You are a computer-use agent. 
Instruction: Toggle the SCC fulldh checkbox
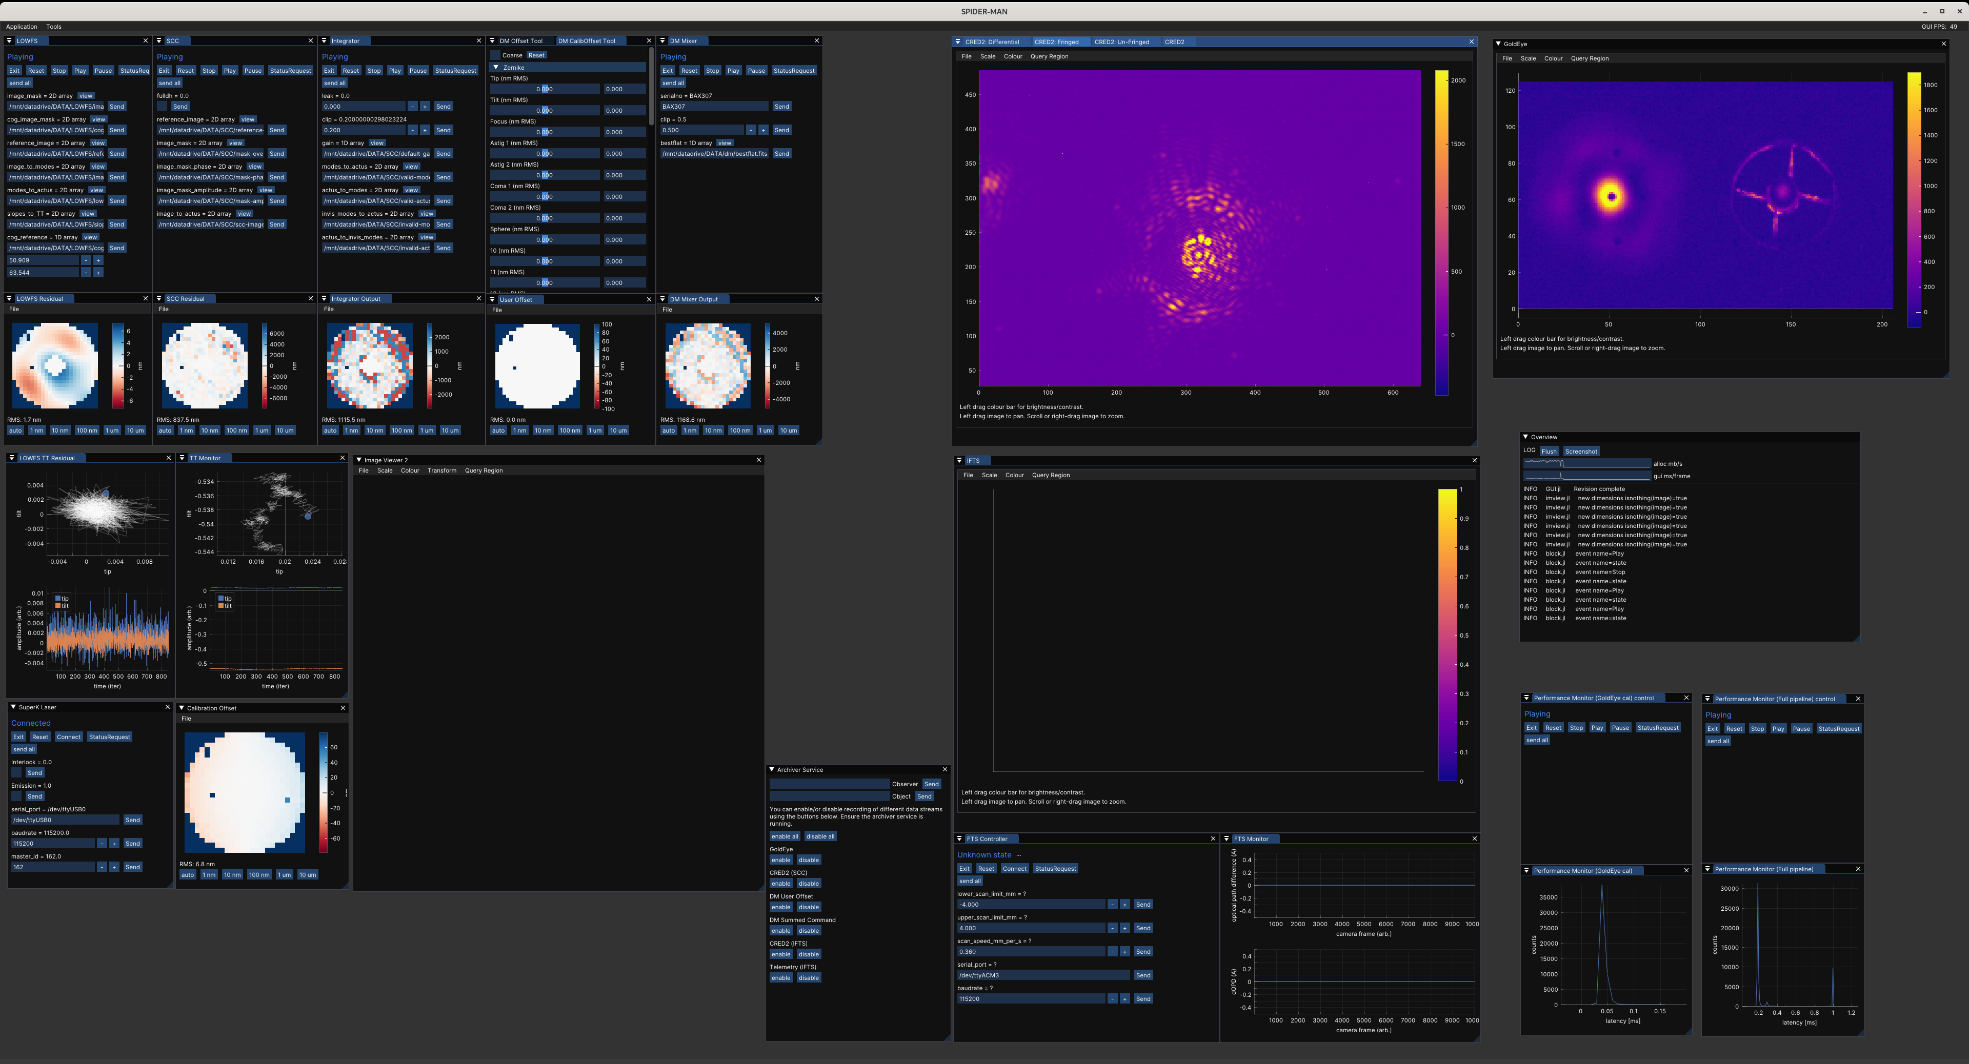point(162,107)
